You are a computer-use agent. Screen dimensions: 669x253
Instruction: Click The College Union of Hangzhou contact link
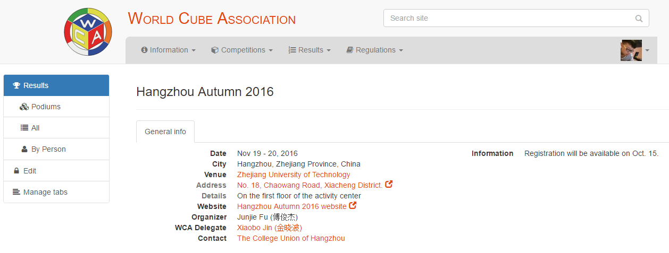tap(291, 238)
